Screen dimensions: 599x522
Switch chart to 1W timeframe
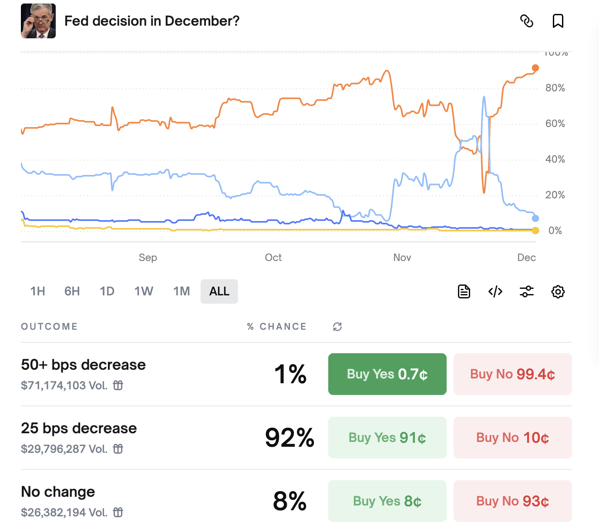click(144, 291)
